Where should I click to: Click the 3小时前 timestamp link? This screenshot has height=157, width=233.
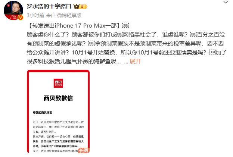pos(35,15)
